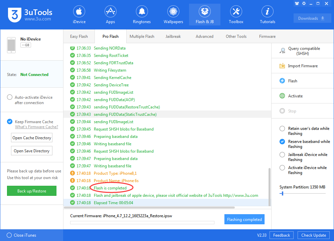The width and height of the screenshot is (334, 241).
Task: Uncheck Keep Firmware Cache
Action: (x=10, y=122)
